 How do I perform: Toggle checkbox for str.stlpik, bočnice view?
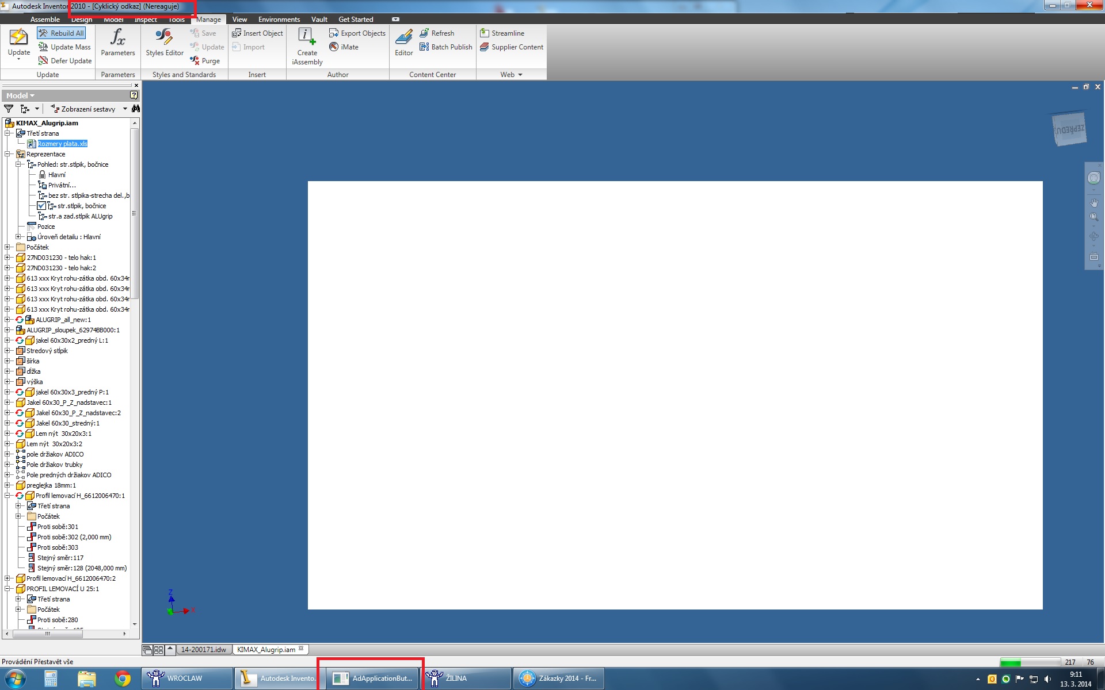coord(41,206)
